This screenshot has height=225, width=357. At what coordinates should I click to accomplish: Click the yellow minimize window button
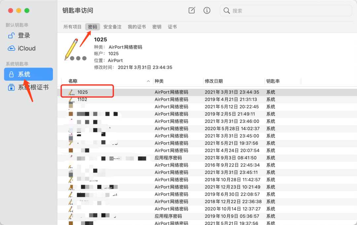click(x=19, y=11)
